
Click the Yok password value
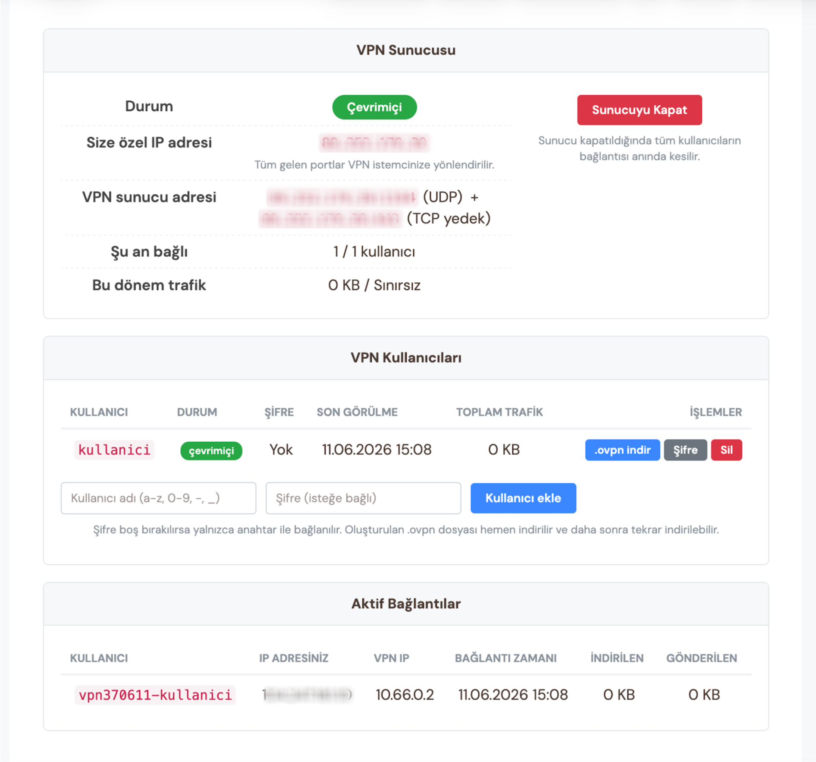pos(281,450)
